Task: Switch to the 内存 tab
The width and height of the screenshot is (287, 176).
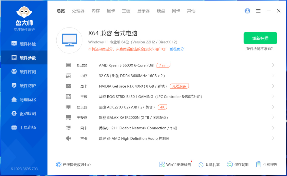Action: (96, 11)
